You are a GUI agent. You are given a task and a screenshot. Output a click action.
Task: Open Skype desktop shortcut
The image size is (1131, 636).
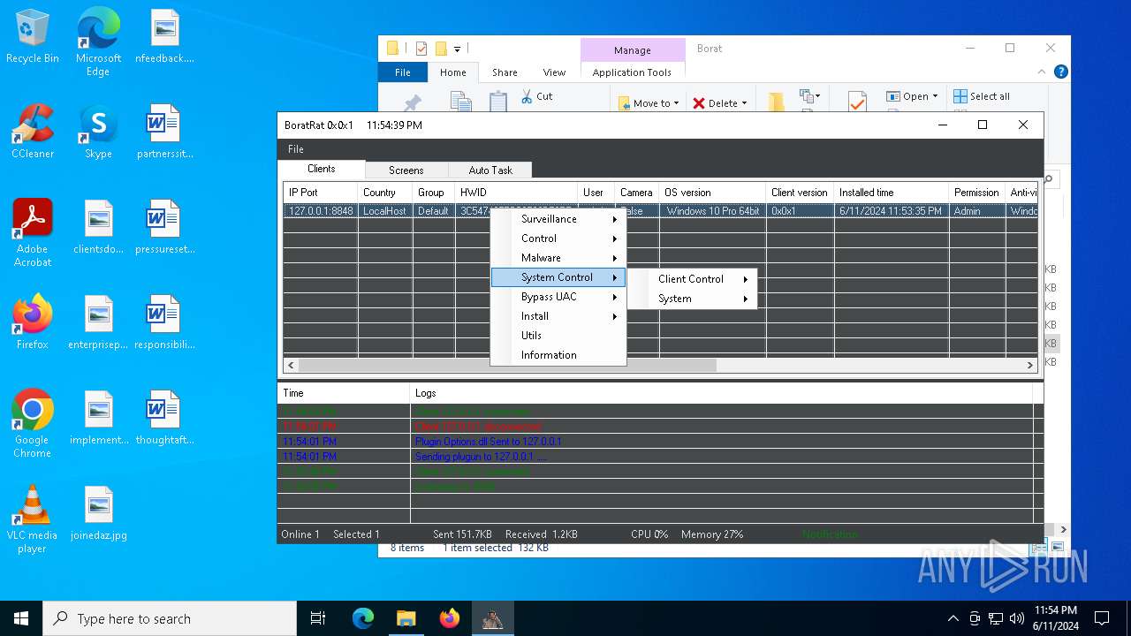pyautogui.click(x=98, y=132)
